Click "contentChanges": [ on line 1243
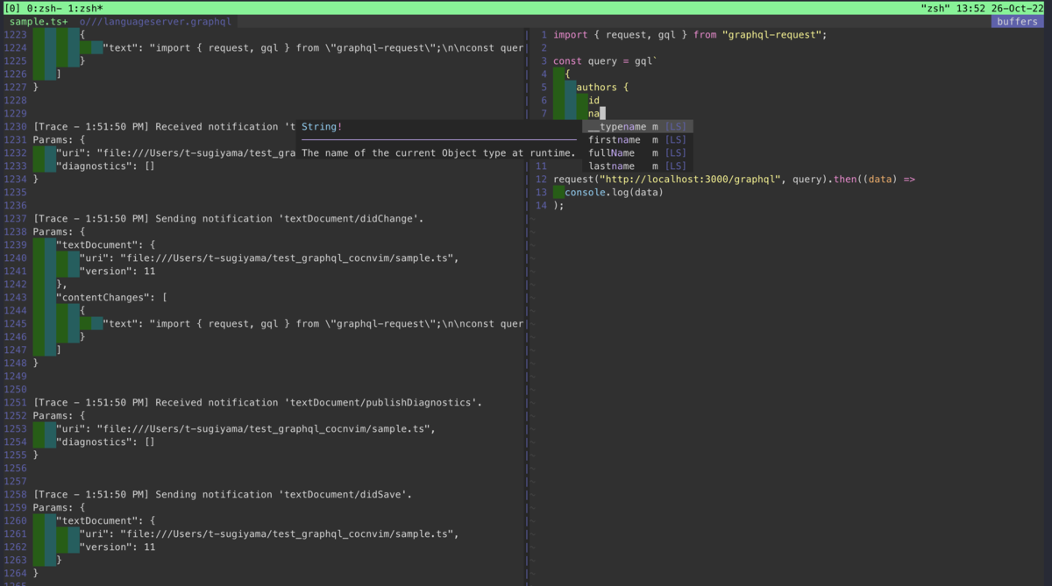 111,298
